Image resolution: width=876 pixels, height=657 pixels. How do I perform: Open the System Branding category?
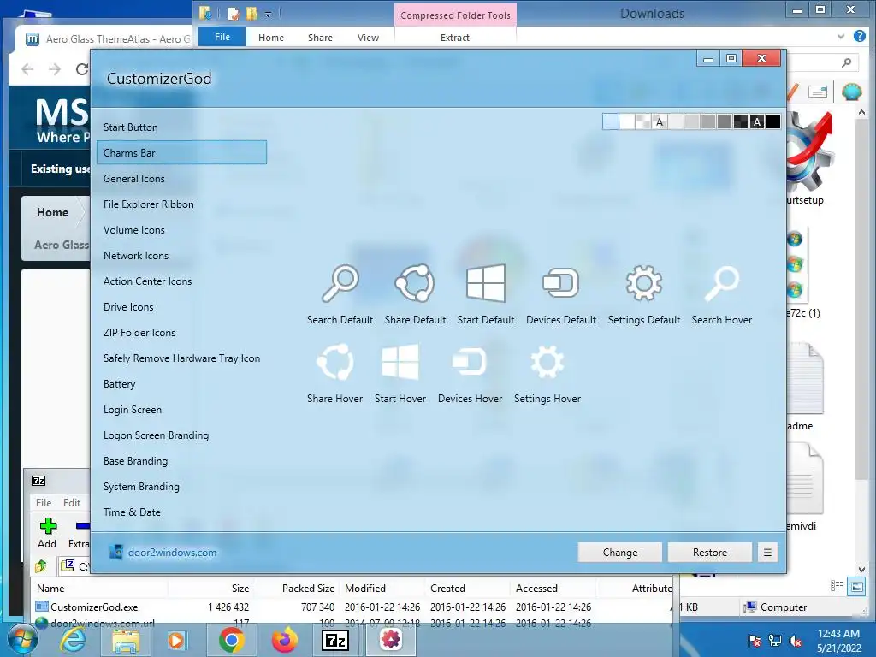click(181, 487)
